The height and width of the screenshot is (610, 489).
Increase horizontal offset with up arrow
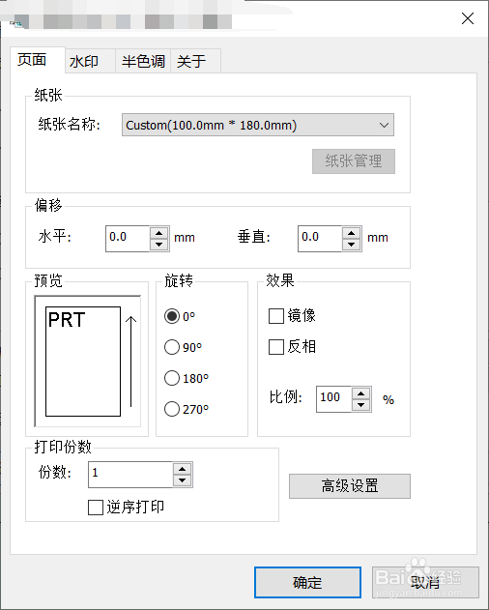click(158, 233)
